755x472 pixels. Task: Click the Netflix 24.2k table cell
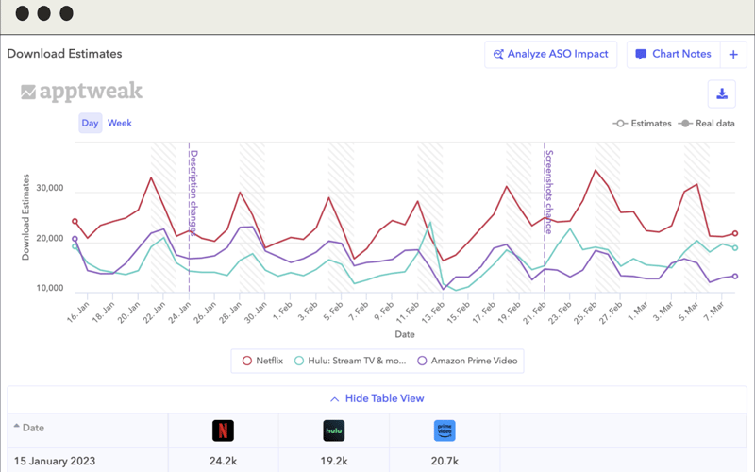(223, 461)
